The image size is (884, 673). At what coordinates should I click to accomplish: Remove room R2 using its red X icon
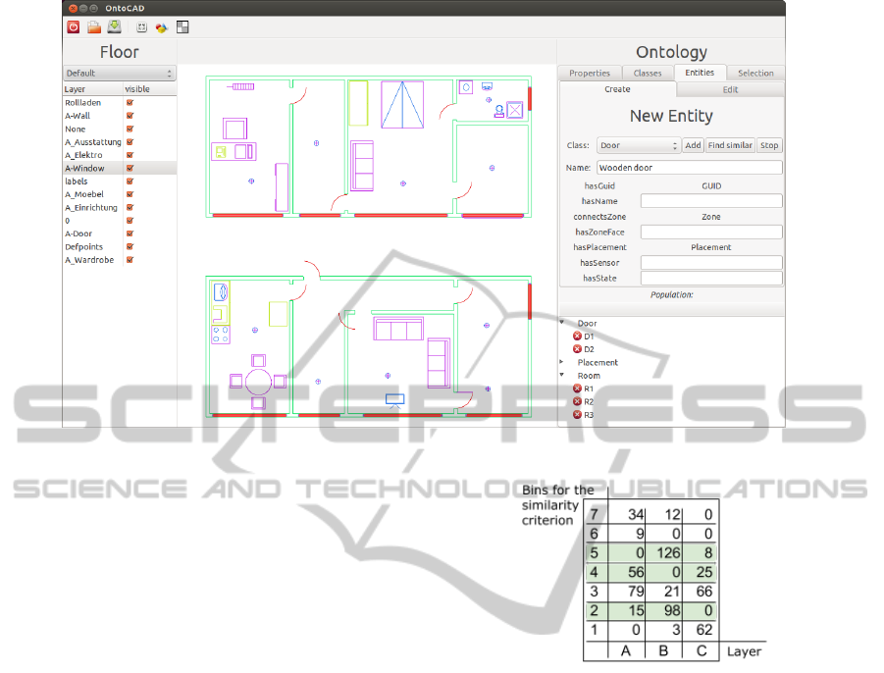pos(577,402)
